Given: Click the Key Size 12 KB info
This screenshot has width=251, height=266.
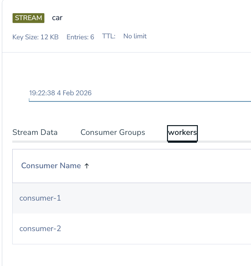Looking at the screenshot, I should point(35,37).
